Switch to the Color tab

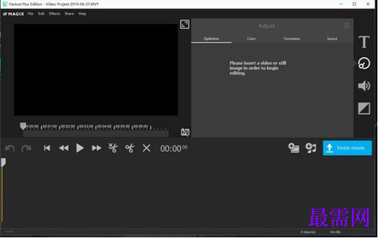pyautogui.click(x=251, y=39)
